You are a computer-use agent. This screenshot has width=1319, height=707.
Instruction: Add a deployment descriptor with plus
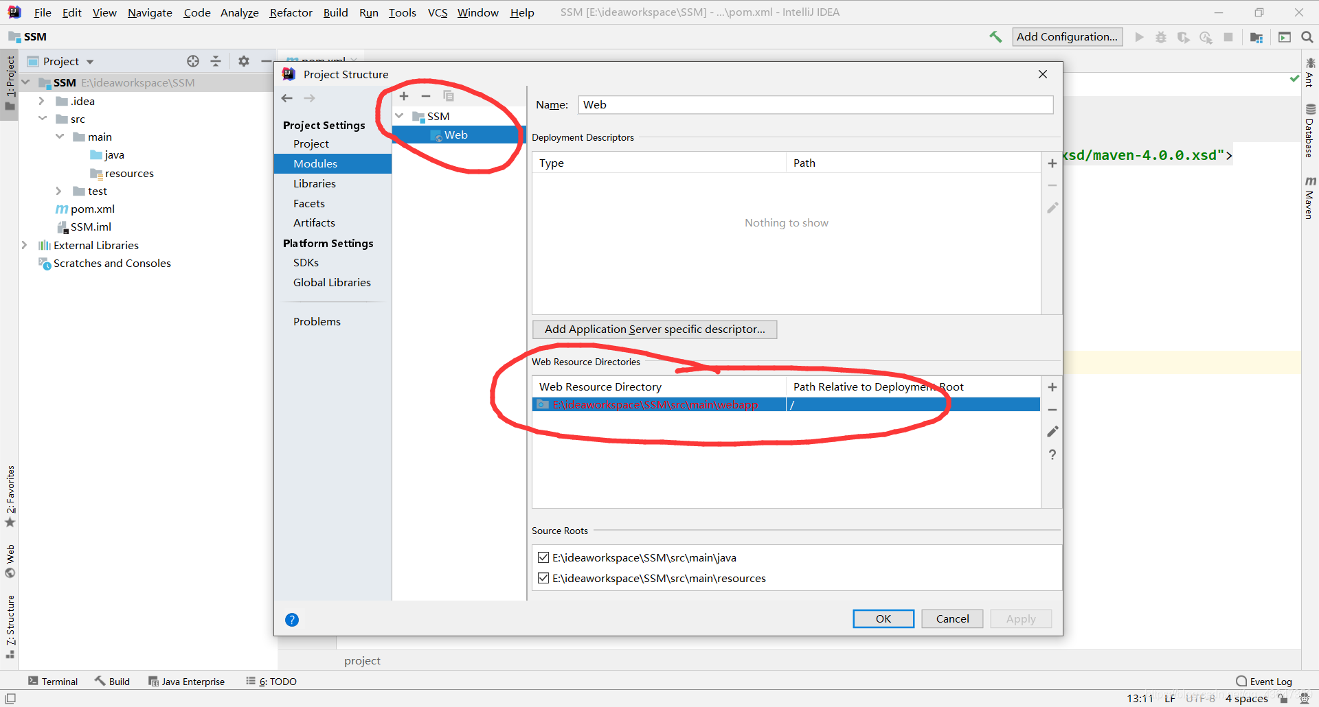(1052, 163)
